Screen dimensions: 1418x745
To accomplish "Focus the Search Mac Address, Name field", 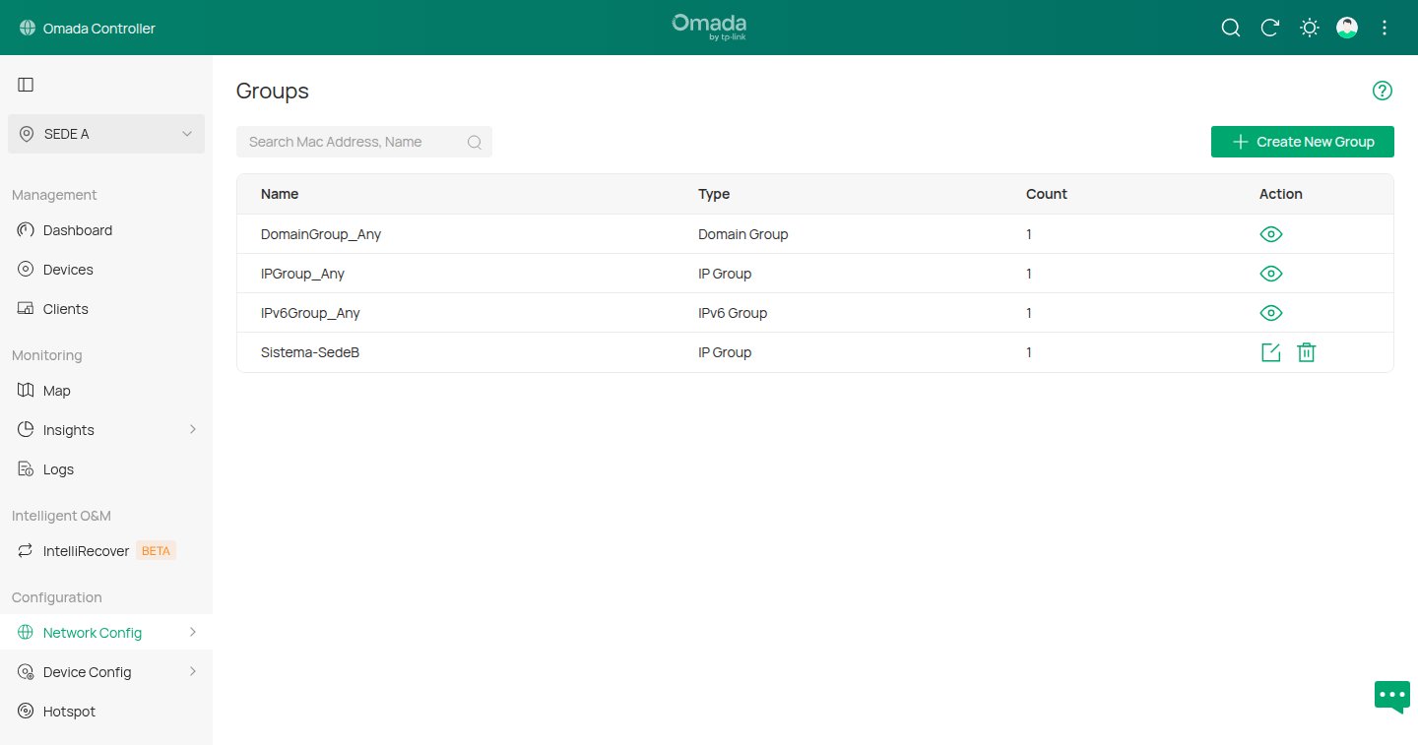I will tap(364, 142).
